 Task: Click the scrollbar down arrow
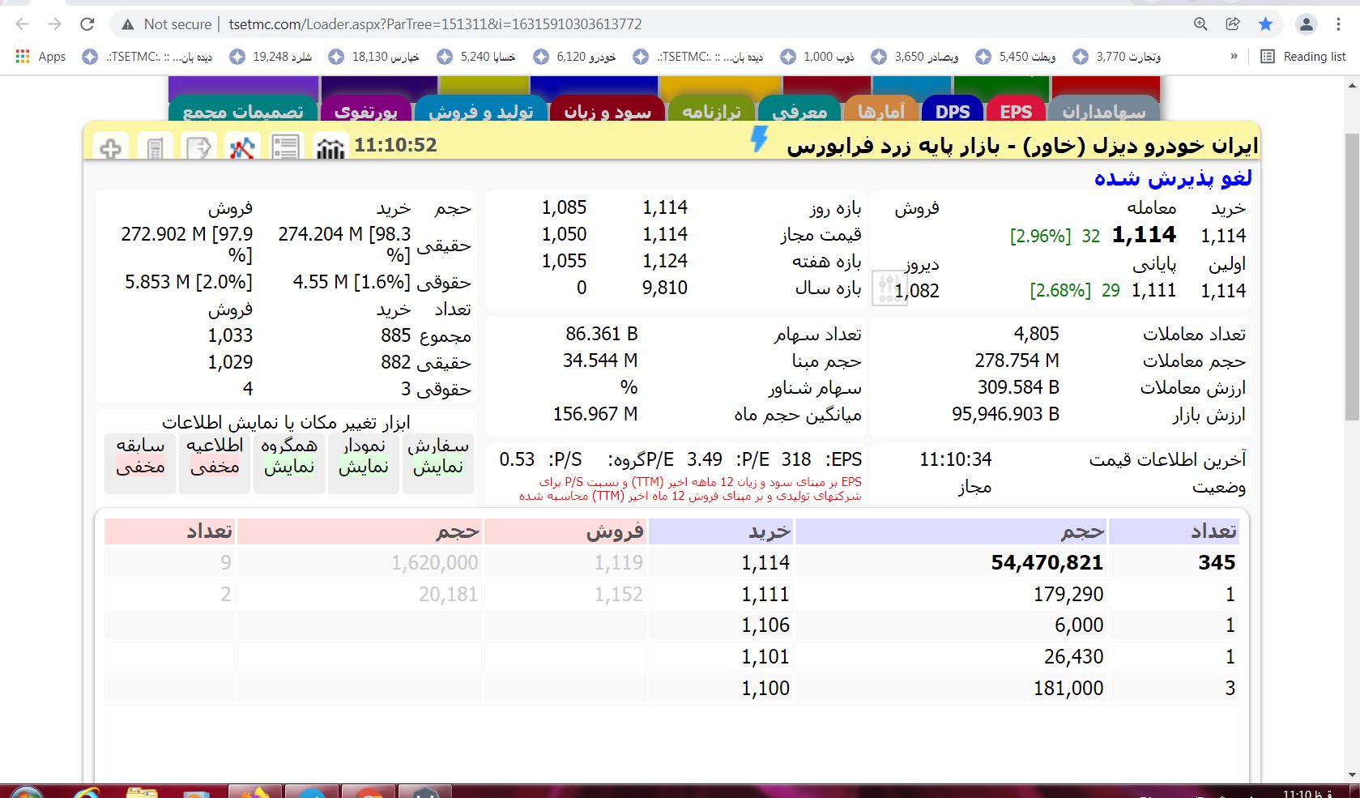point(1352,775)
